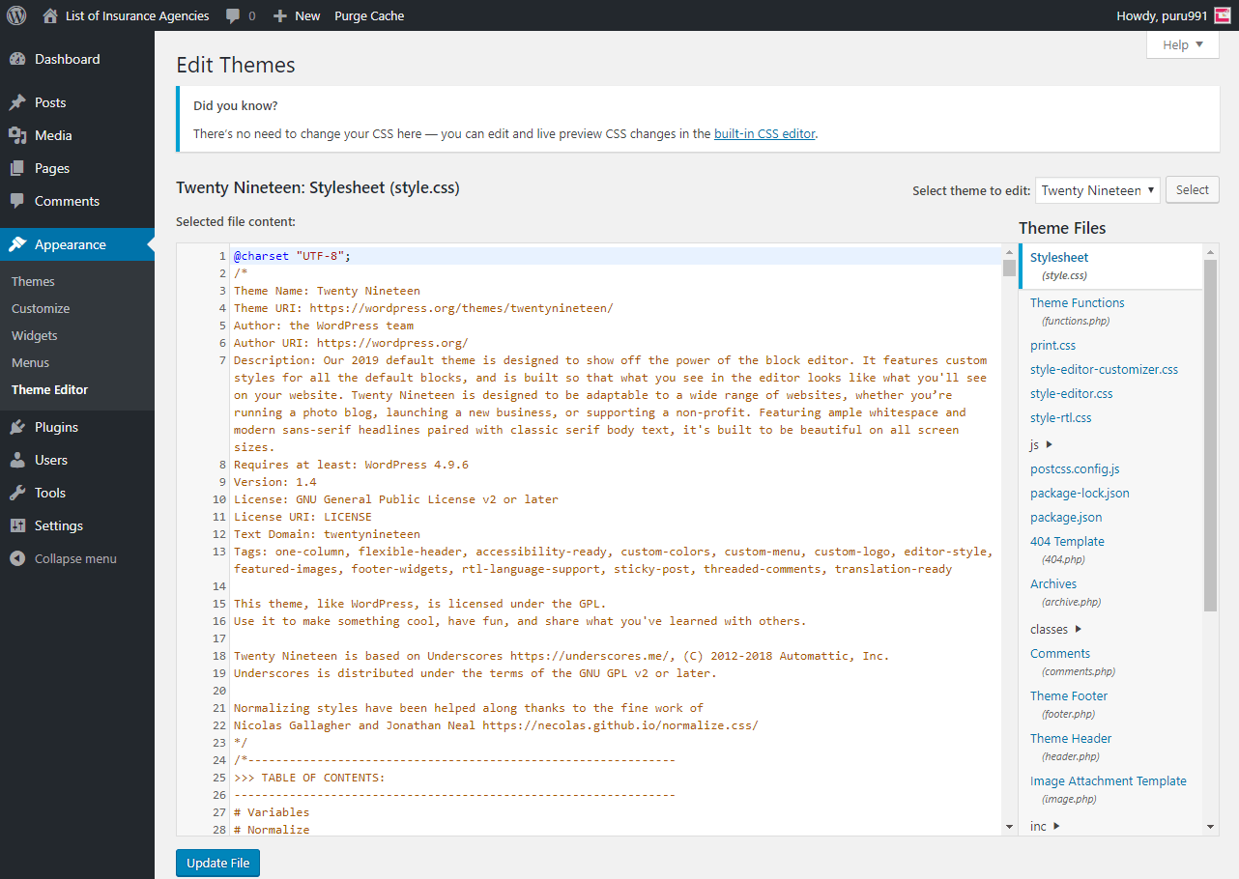Click code editor scrollbar up arrow
Image resolution: width=1239 pixels, height=879 pixels.
pos(1009,252)
